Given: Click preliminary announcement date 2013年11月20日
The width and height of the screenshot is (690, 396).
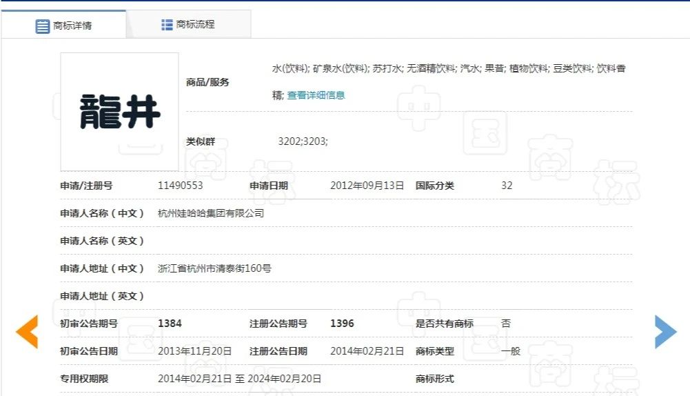Looking at the screenshot, I should [194, 351].
